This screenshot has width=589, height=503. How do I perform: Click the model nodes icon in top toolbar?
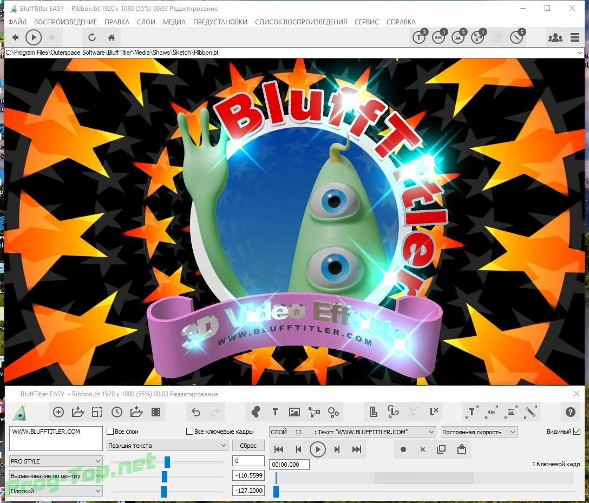pyautogui.click(x=478, y=37)
